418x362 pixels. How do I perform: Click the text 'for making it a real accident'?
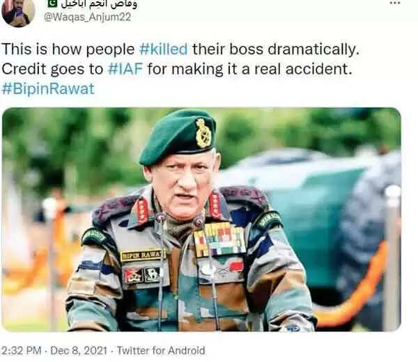pos(247,69)
